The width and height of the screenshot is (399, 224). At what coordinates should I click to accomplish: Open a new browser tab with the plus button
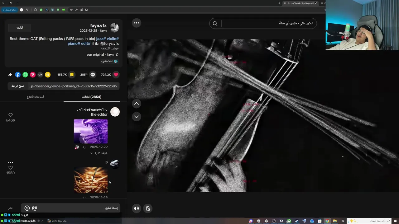coord(279,3)
